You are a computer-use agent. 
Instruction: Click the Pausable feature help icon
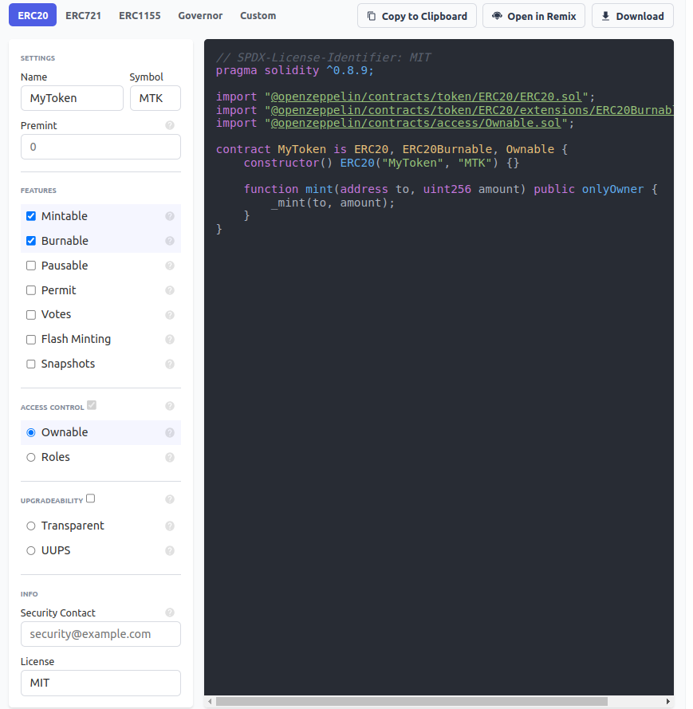(169, 266)
